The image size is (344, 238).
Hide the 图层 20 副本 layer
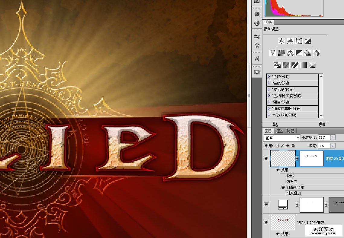pyautogui.click(x=266, y=158)
